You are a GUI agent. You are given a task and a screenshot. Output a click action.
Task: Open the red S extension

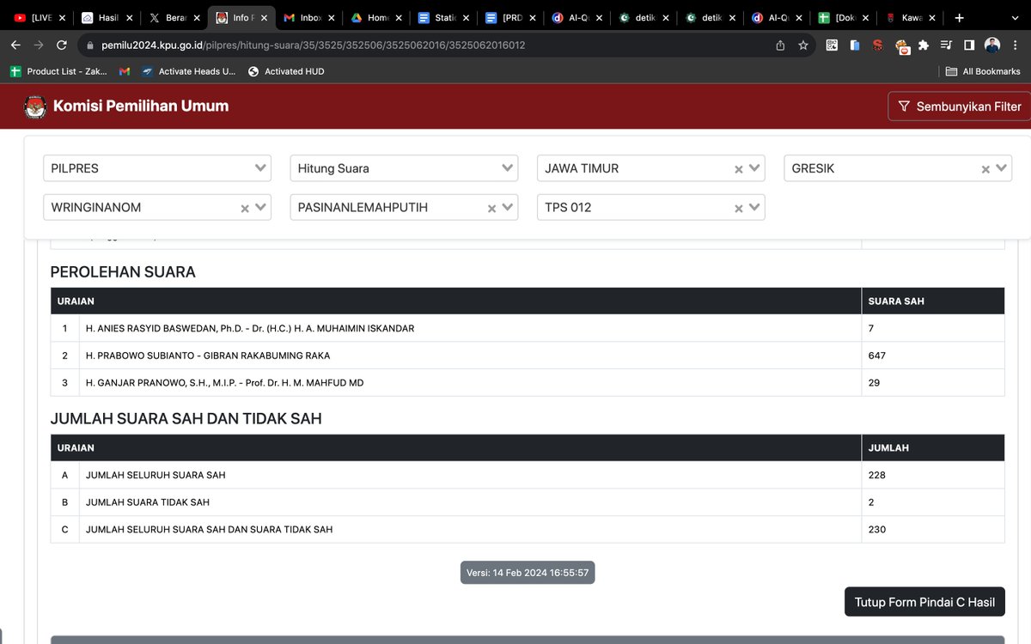(878, 46)
